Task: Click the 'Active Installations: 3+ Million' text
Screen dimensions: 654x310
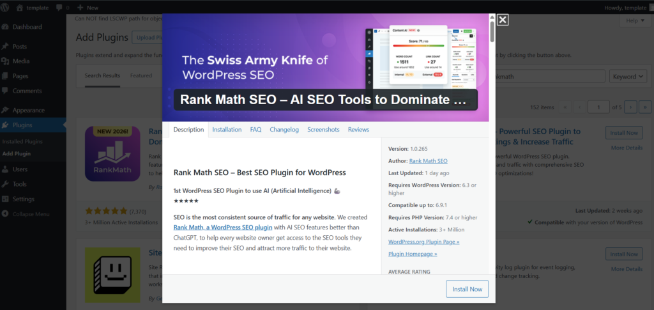Action: pos(426,229)
